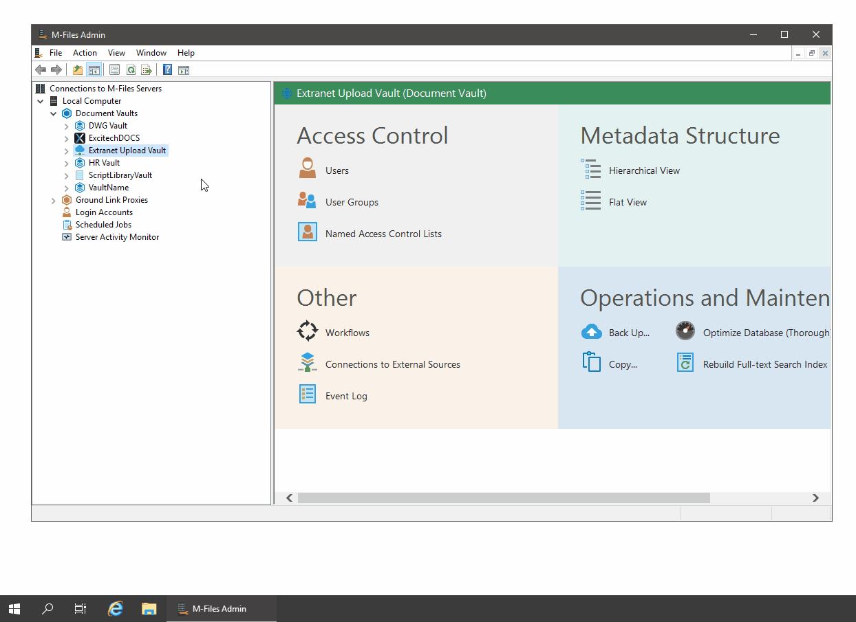Screen dimensions: 856x622
Task: Click the horizontal scrollbar right arrow
Action: 815,498
